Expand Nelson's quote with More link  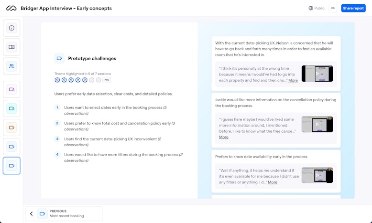point(293,80)
